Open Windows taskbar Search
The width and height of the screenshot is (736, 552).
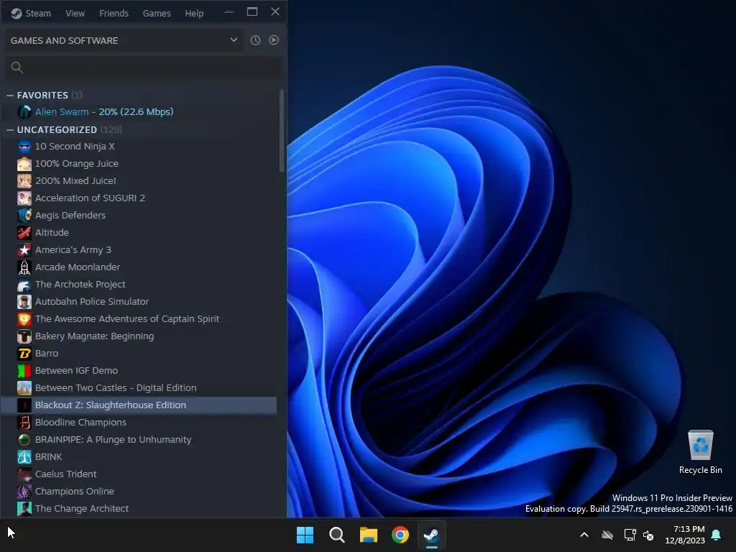[336, 535]
